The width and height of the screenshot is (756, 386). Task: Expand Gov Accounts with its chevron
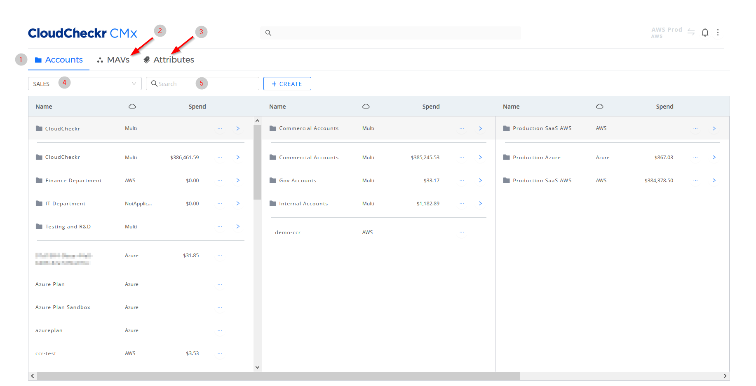(x=480, y=180)
